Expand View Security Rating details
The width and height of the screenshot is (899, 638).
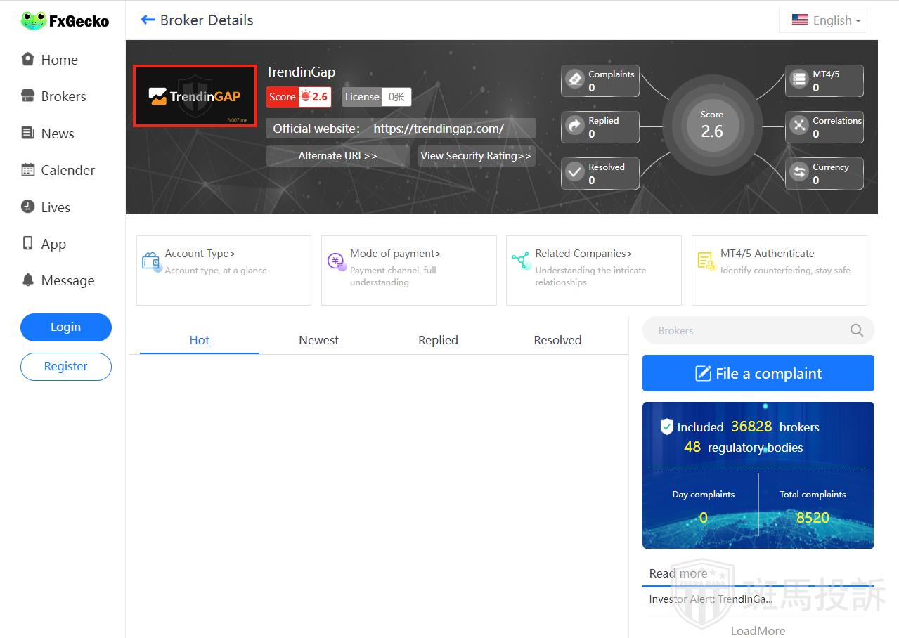click(x=476, y=156)
